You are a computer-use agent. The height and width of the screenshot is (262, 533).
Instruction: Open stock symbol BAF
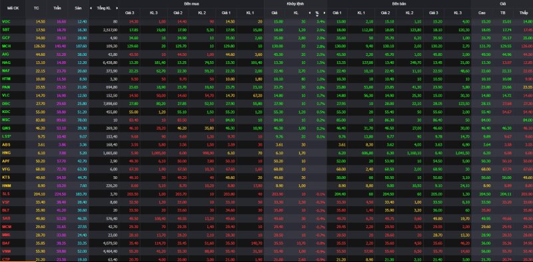[x=5, y=243]
